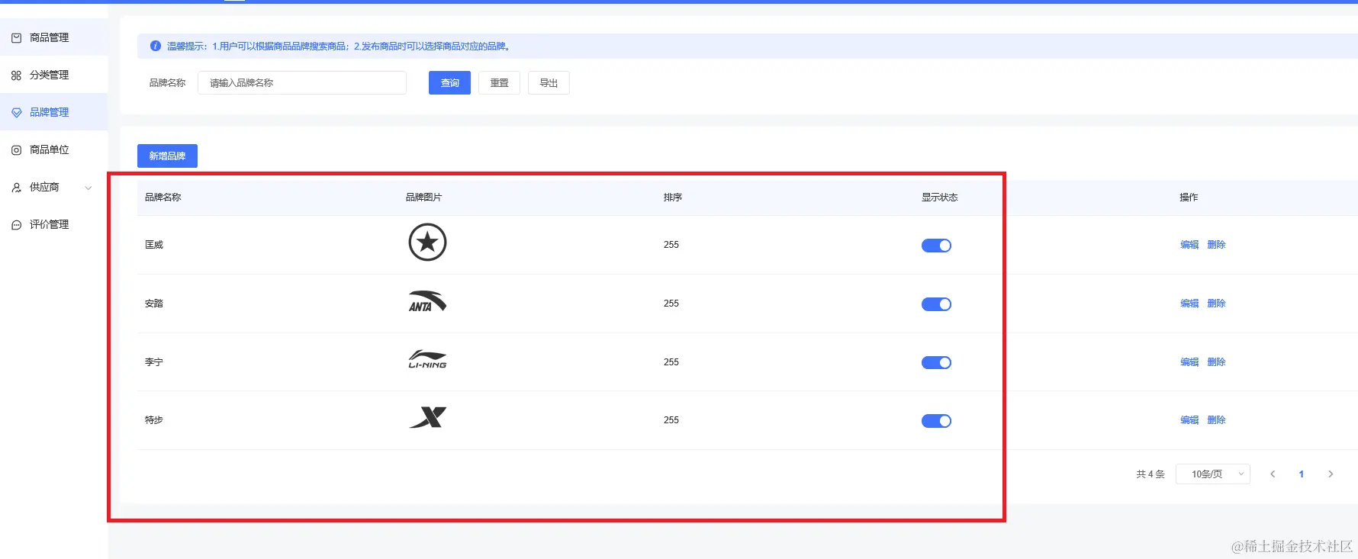Click 删除 for 匡威 row
Screen dimensions: 1358x559
pyautogui.click(x=1216, y=245)
